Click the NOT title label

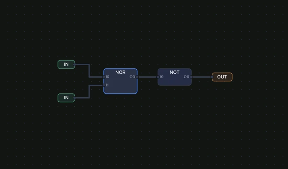[175, 72]
